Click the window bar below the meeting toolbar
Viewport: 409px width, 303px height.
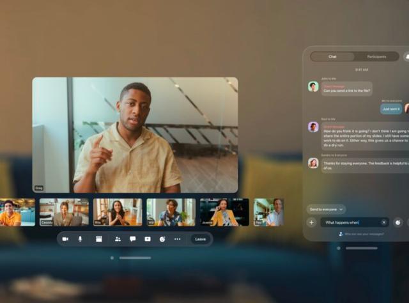click(x=135, y=258)
